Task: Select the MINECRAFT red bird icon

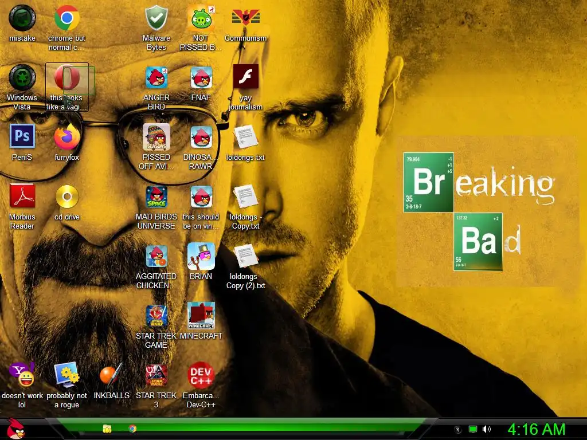Action: [x=201, y=316]
